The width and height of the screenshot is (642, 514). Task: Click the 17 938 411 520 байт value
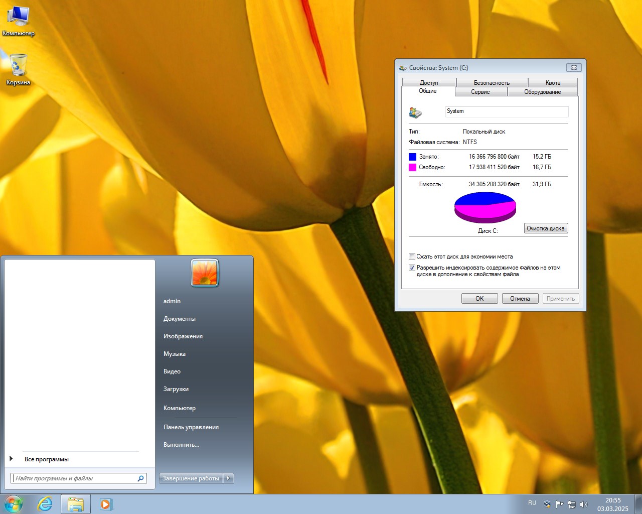point(494,167)
